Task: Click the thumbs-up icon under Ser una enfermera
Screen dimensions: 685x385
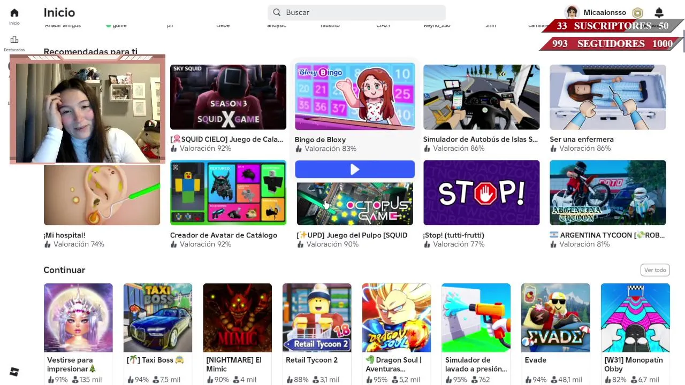Action: pyautogui.click(x=553, y=148)
